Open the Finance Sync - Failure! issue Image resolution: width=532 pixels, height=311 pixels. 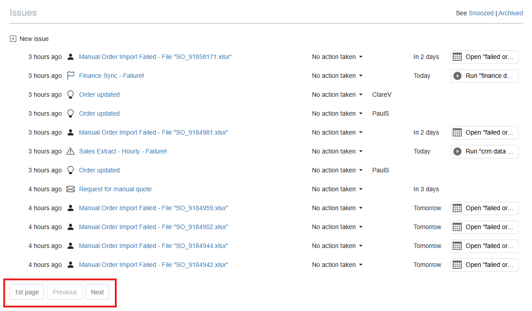111,76
